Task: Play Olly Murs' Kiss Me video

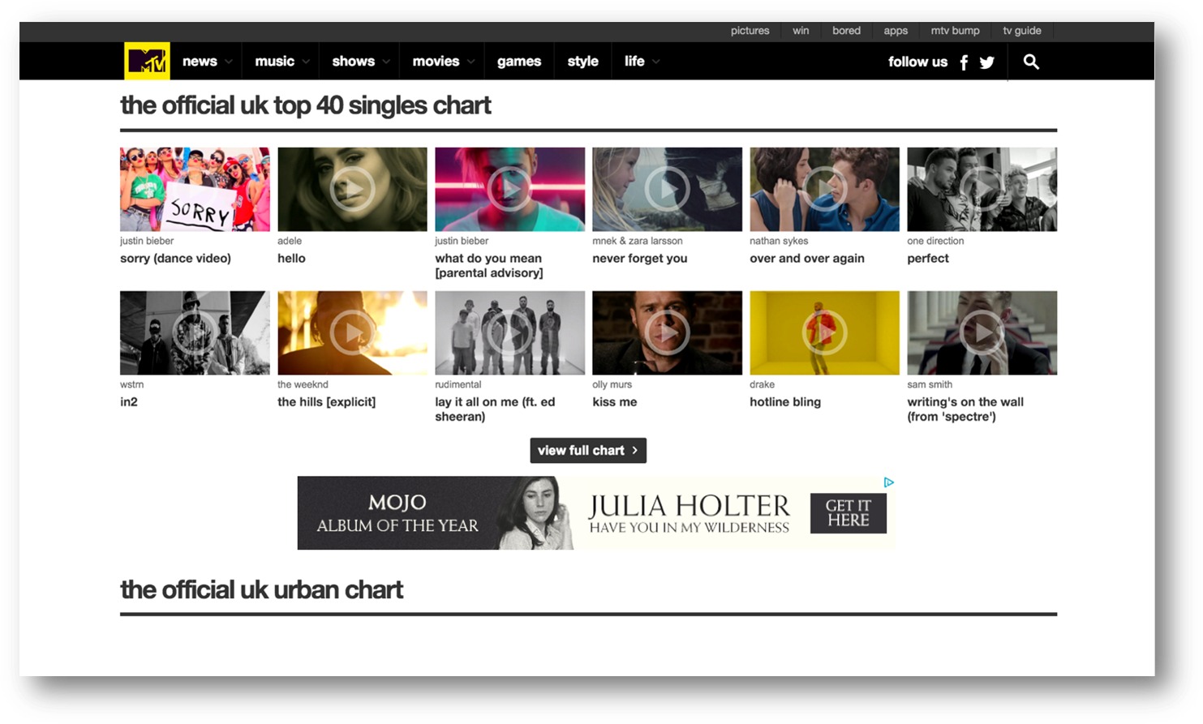Action: 667,332
